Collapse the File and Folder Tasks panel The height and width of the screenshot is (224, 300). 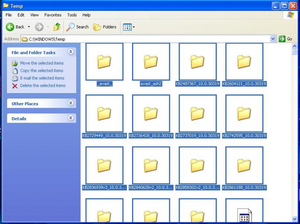point(71,52)
